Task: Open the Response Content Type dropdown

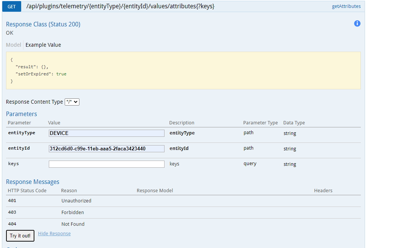Action: pyautogui.click(x=72, y=102)
